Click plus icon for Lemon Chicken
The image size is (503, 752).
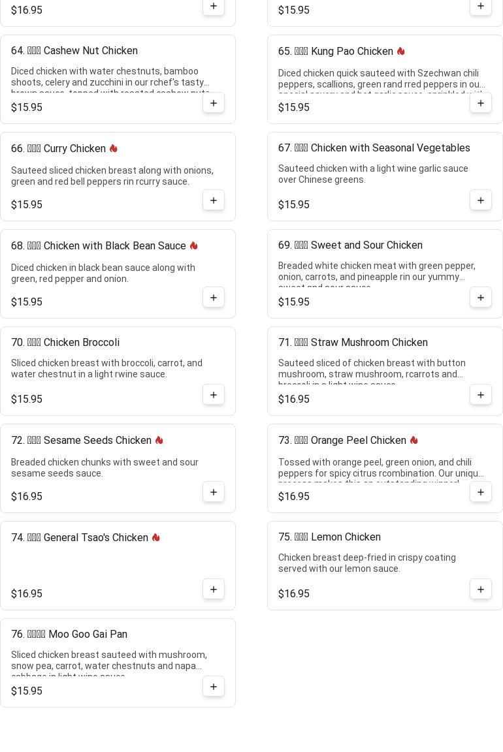pyautogui.click(x=481, y=589)
